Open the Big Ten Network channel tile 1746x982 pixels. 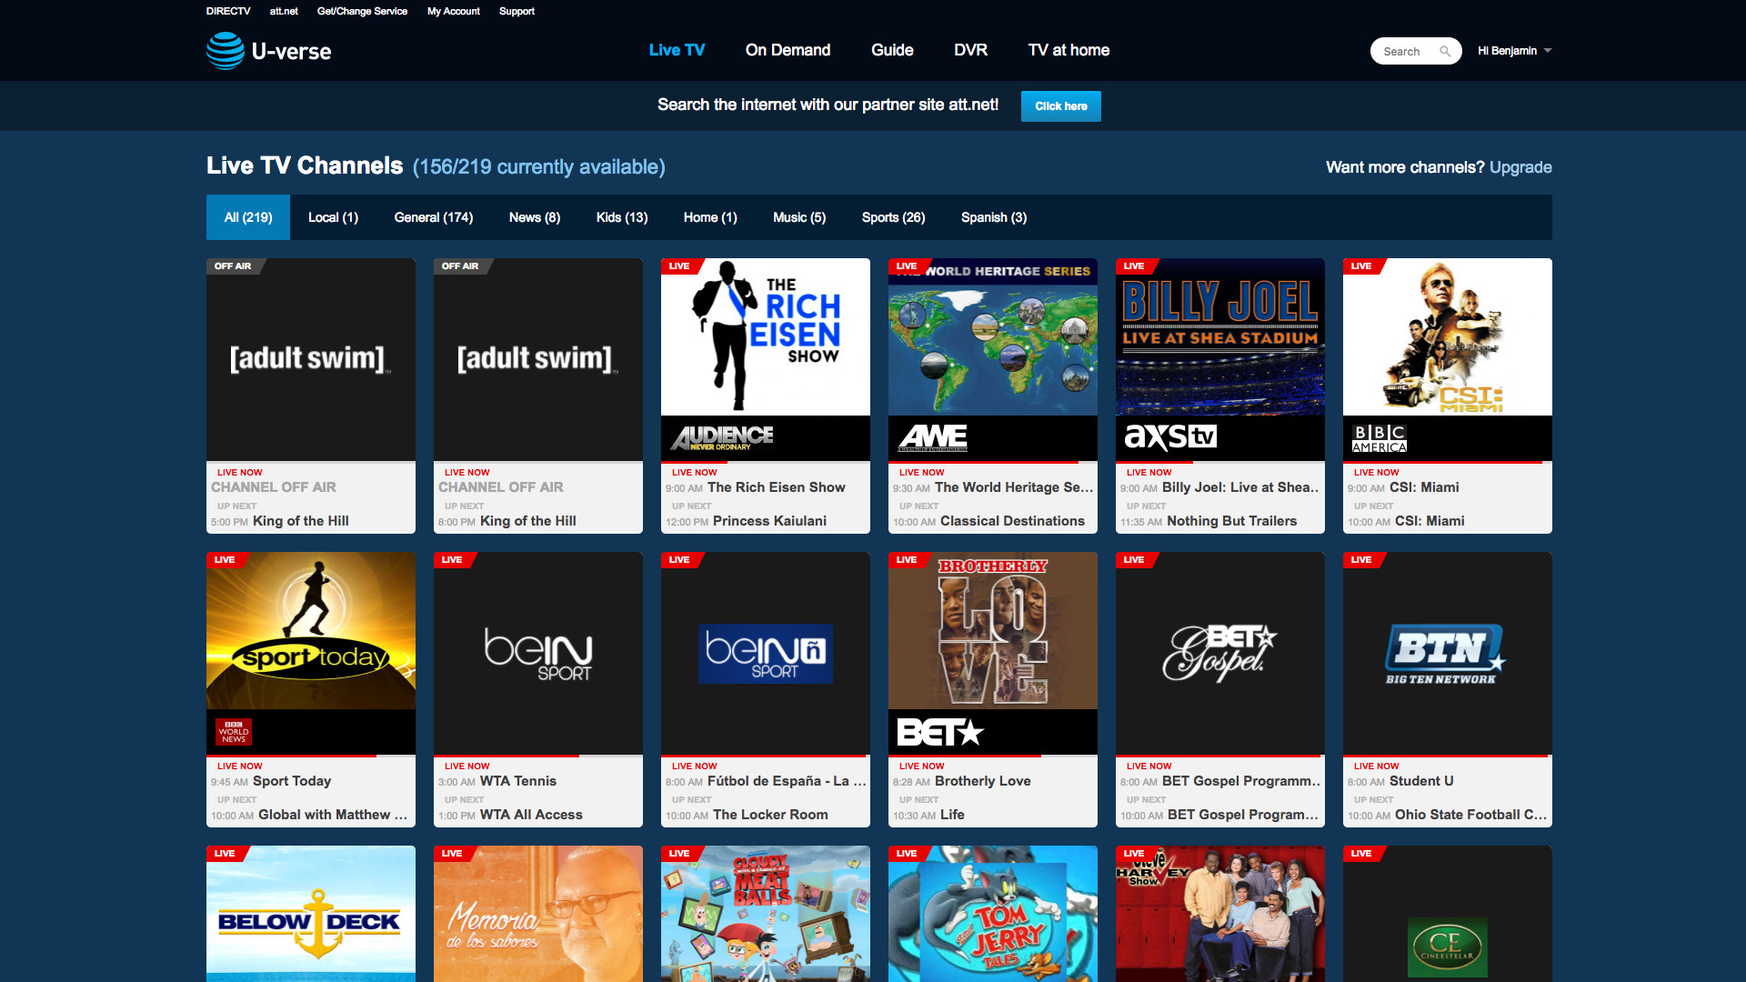[1447, 653]
